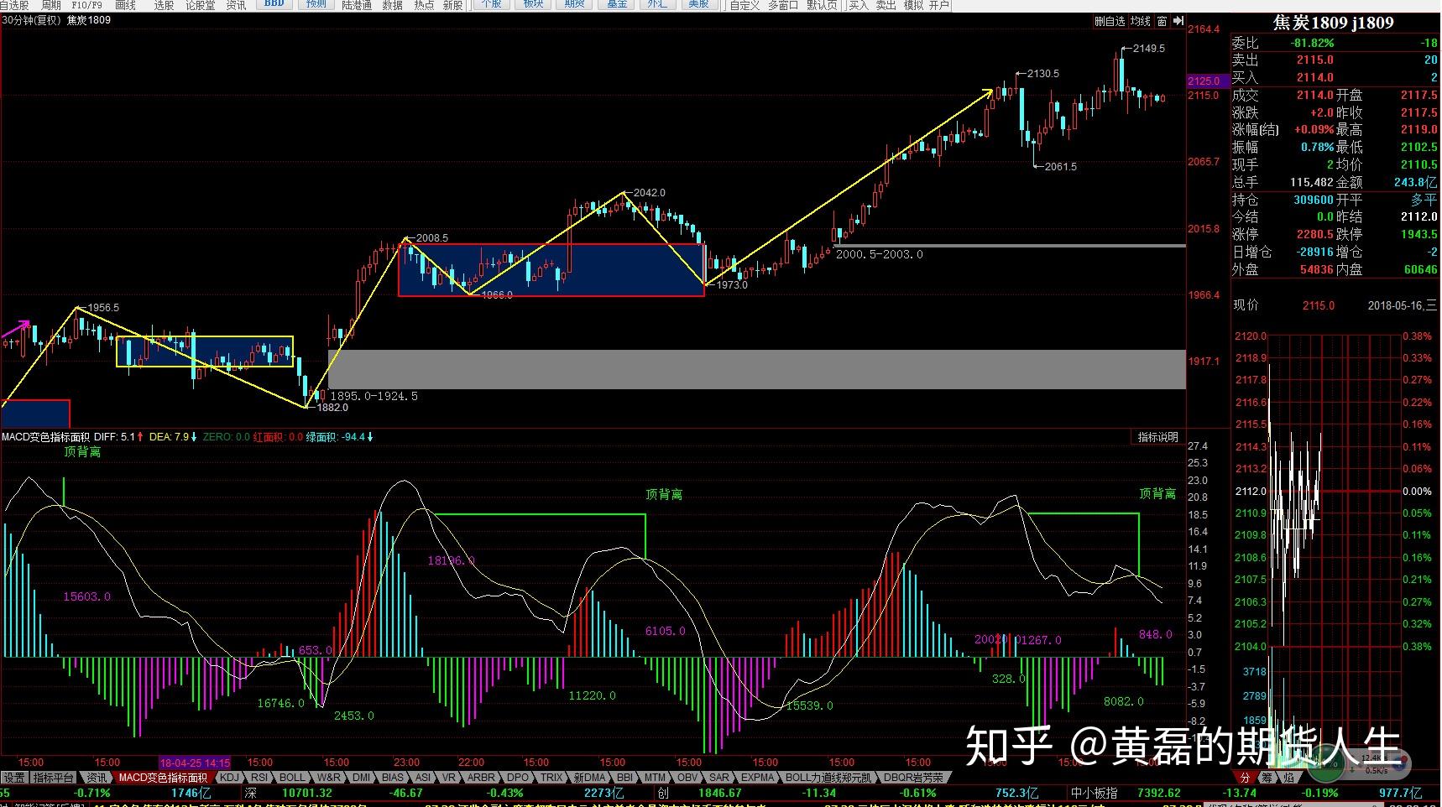Click the 2061.5 low price label

point(1061,166)
